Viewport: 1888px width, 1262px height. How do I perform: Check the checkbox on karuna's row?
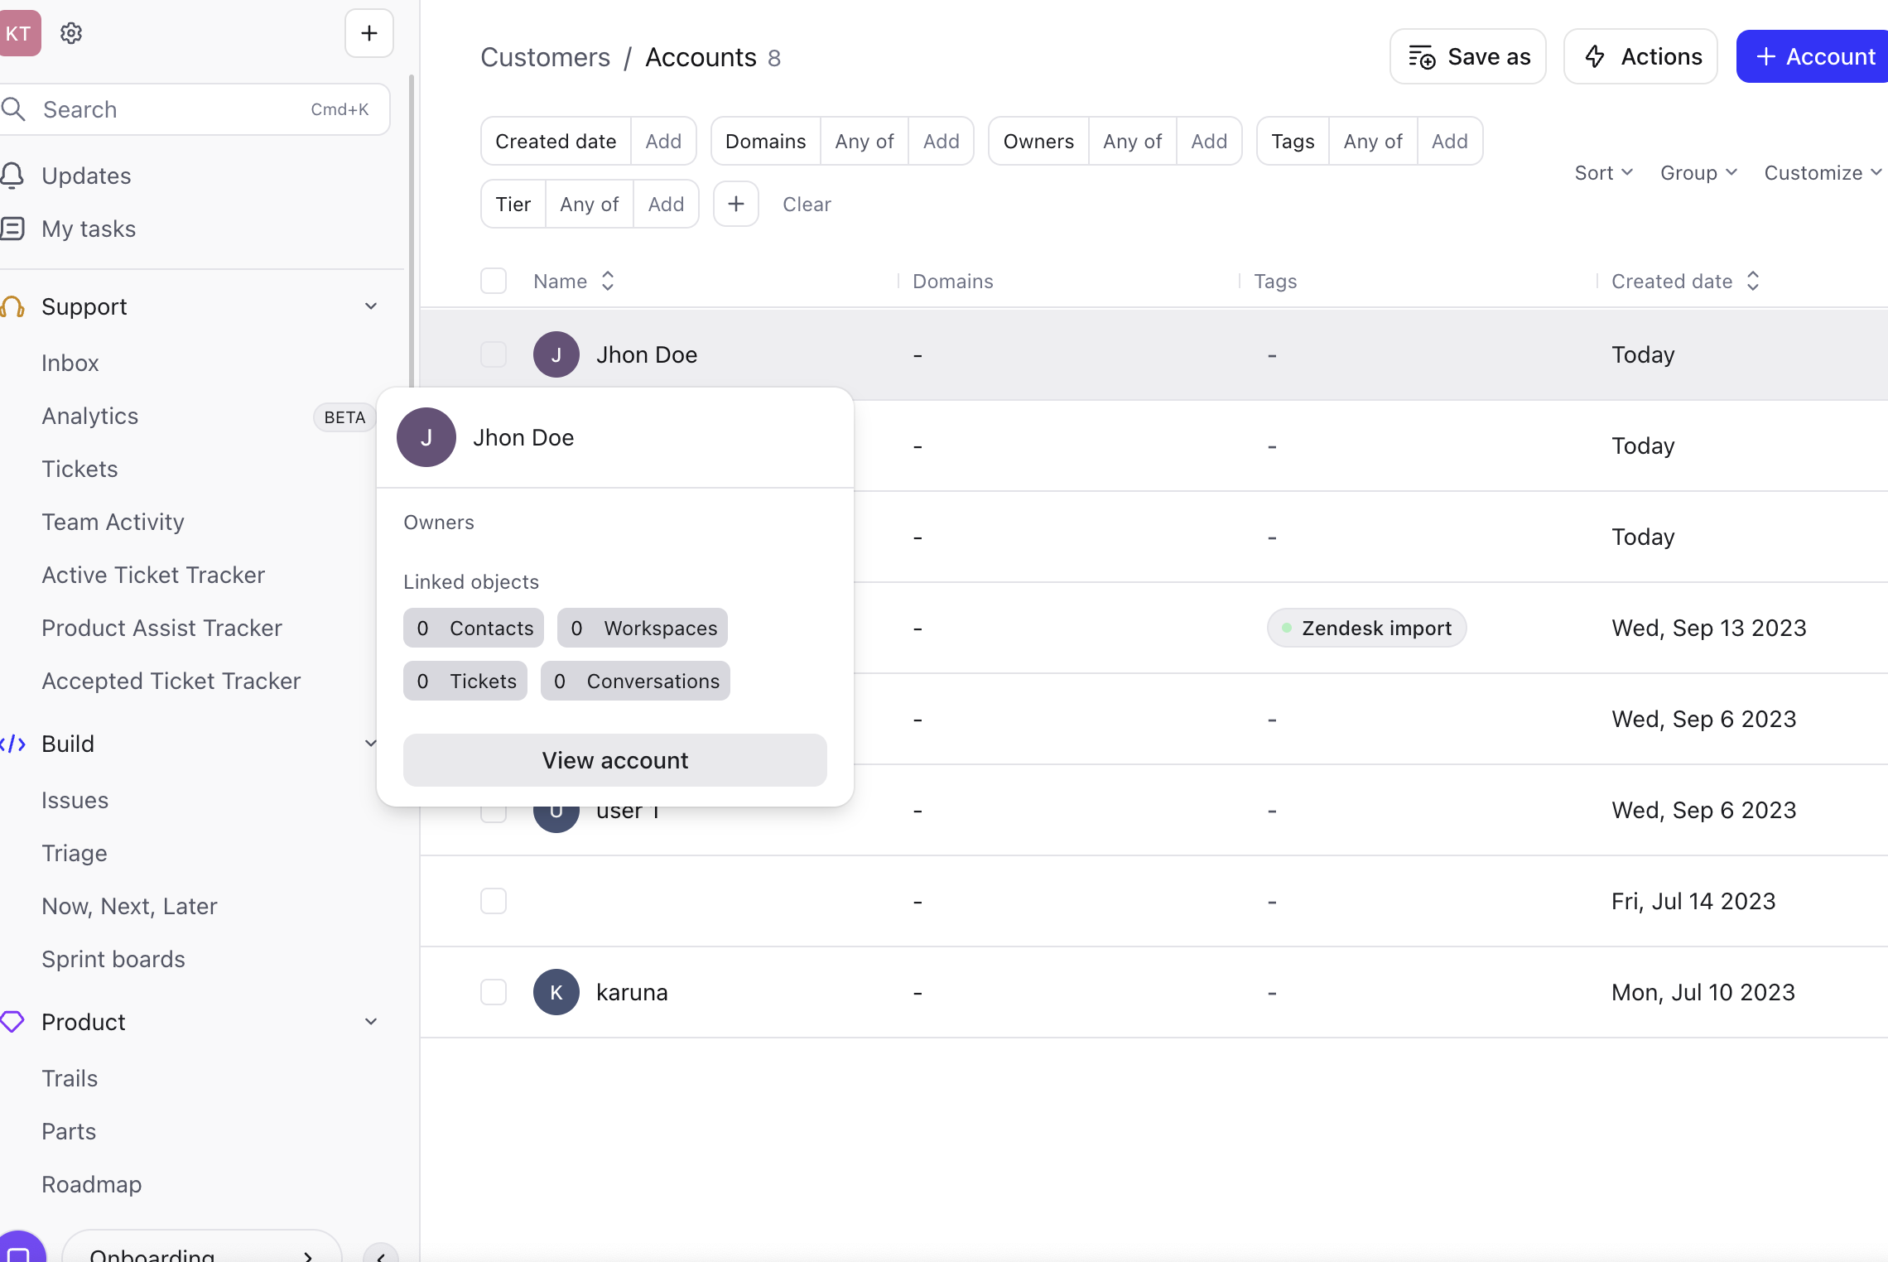pos(493,991)
